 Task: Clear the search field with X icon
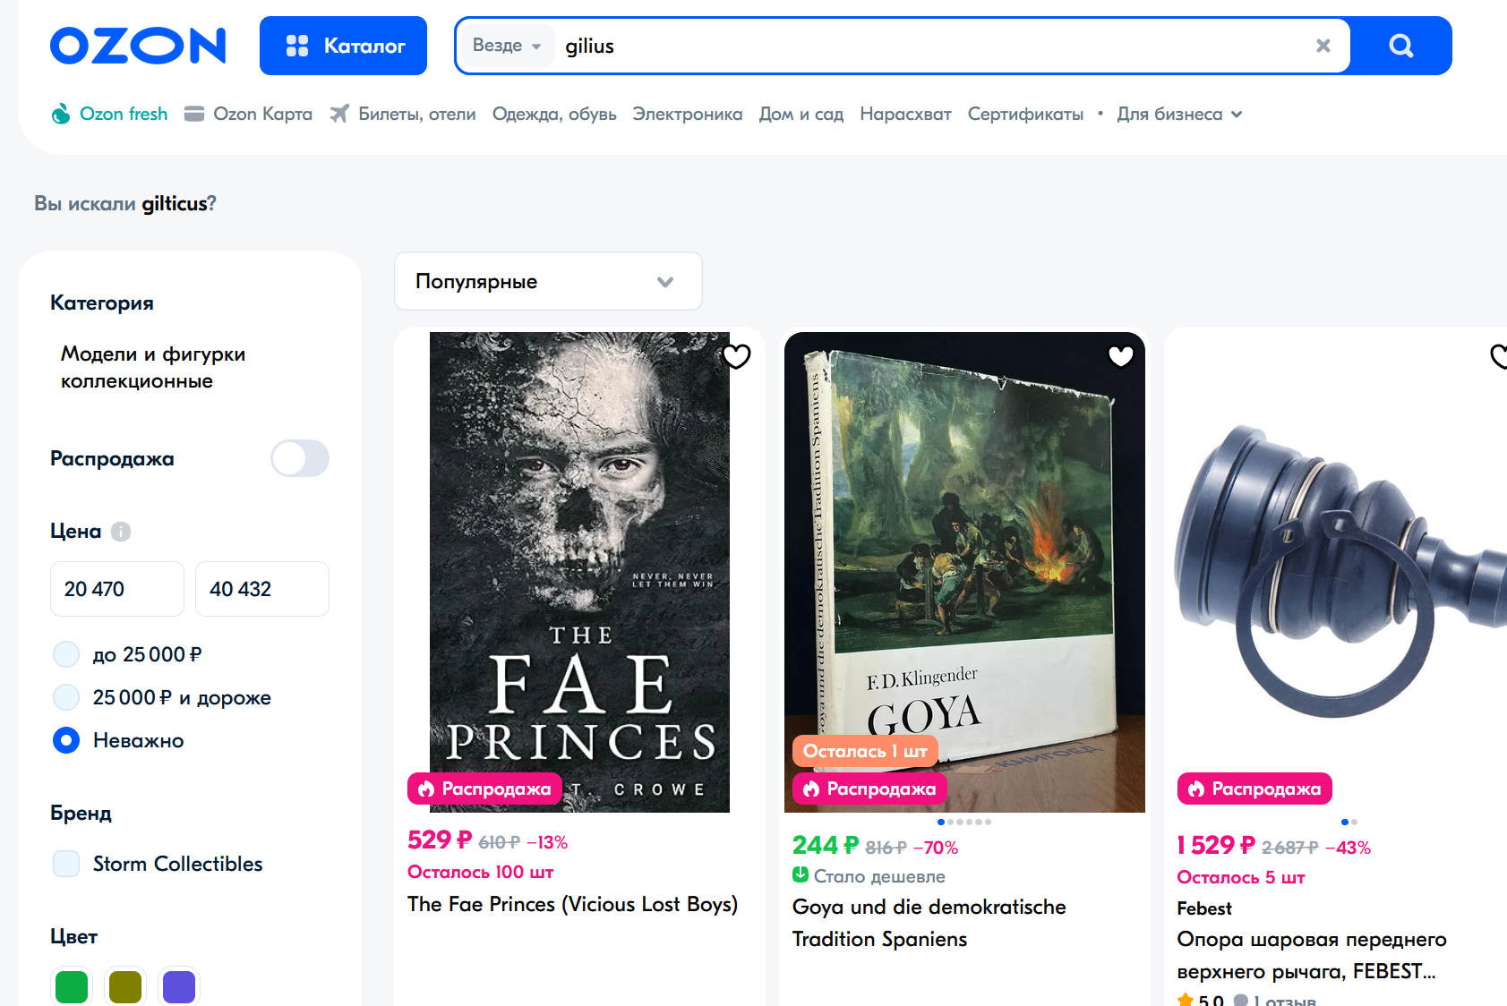[1323, 46]
